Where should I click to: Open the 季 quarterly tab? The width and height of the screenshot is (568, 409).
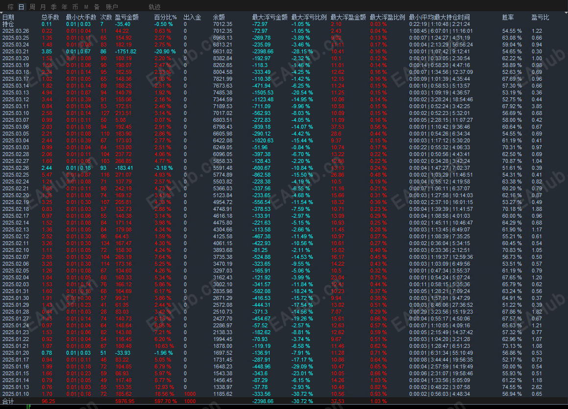53,7
